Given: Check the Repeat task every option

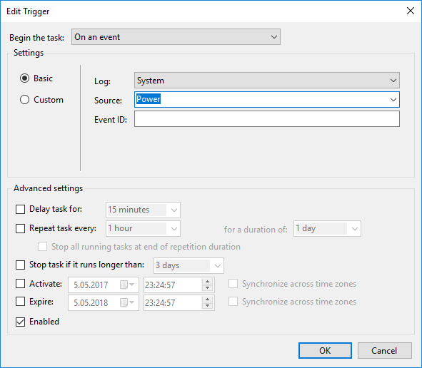Looking at the screenshot, I should pos(20,228).
